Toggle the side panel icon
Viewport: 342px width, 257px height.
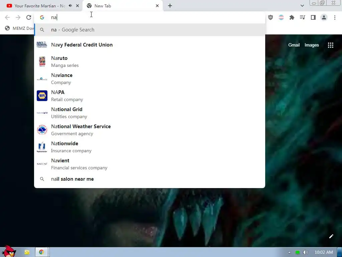(x=313, y=17)
